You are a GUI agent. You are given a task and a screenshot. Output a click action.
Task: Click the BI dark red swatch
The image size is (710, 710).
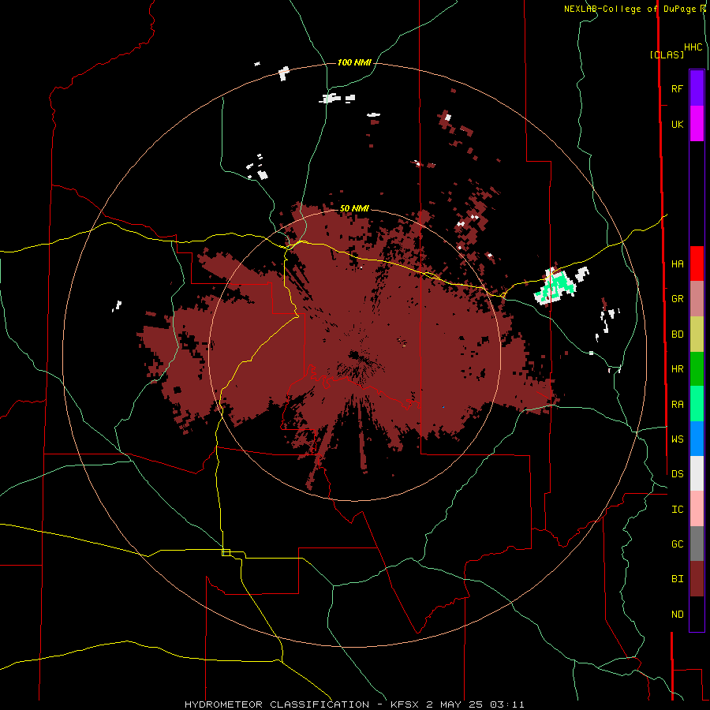(x=697, y=579)
